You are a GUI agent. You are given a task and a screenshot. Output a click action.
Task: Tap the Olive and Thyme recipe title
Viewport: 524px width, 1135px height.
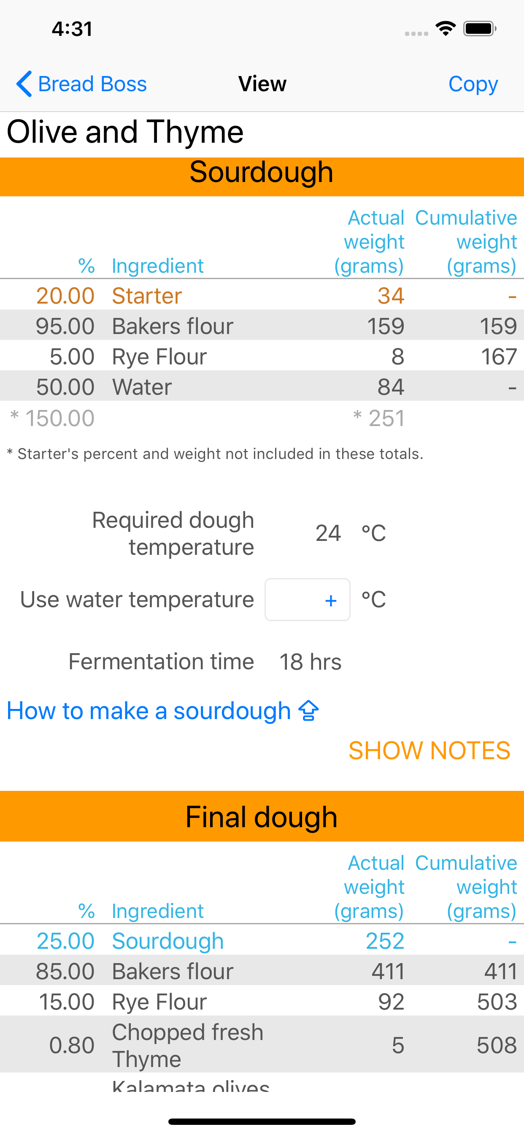(x=125, y=132)
